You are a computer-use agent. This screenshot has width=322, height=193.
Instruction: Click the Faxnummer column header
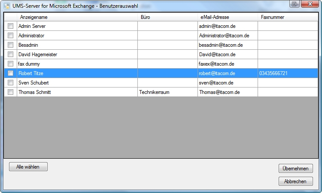tap(288, 17)
